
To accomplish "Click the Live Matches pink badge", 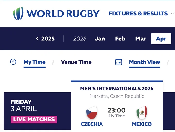I will [x=34, y=119].
